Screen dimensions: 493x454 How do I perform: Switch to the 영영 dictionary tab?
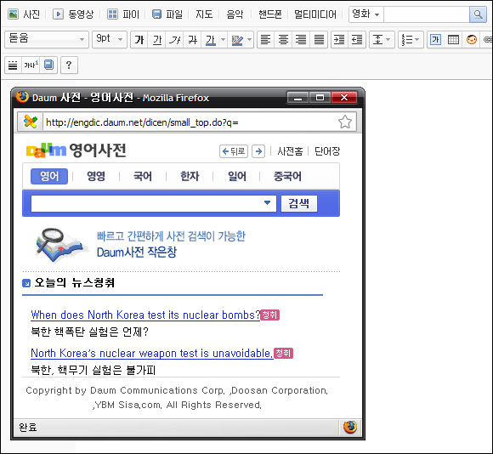tap(96, 176)
